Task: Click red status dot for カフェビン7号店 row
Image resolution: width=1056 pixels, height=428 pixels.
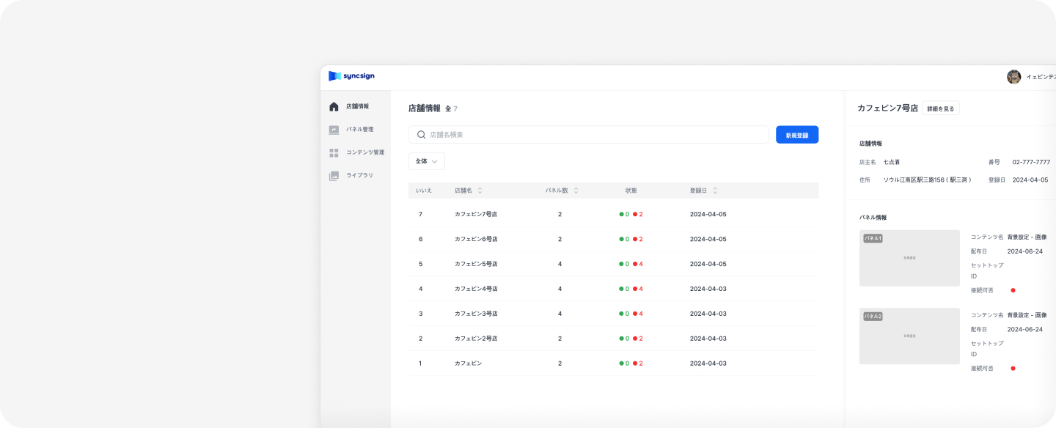Action: pyautogui.click(x=635, y=215)
